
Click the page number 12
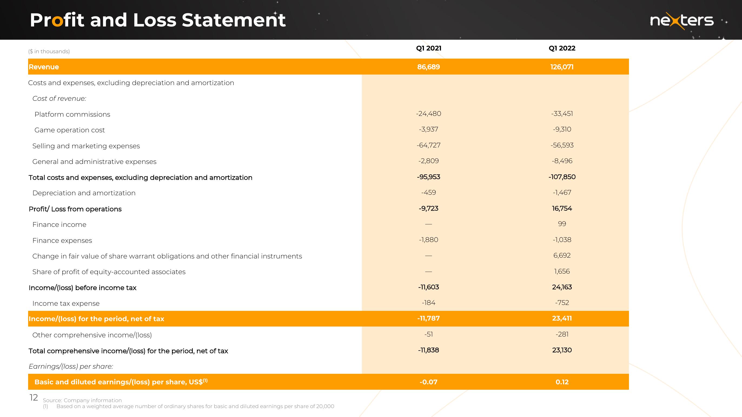coord(34,398)
